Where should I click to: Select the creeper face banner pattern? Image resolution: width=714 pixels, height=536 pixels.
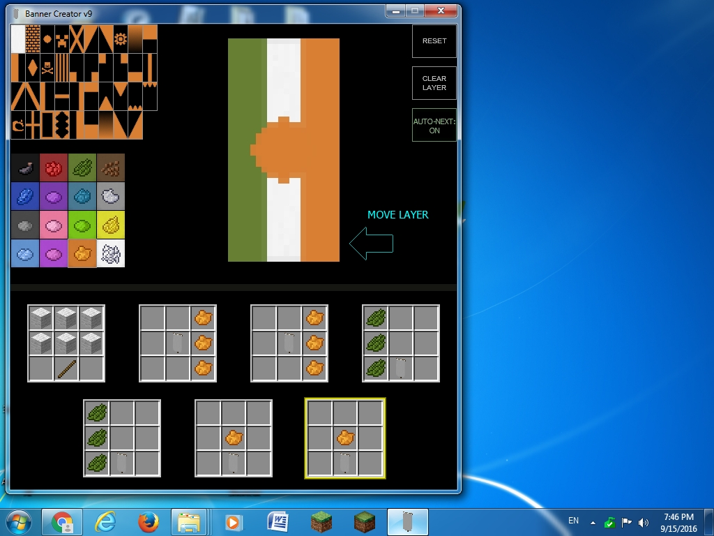click(x=61, y=38)
